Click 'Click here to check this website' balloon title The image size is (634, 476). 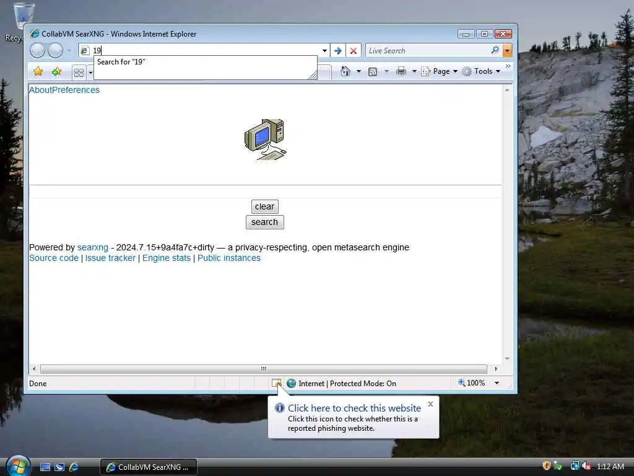[355, 408]
